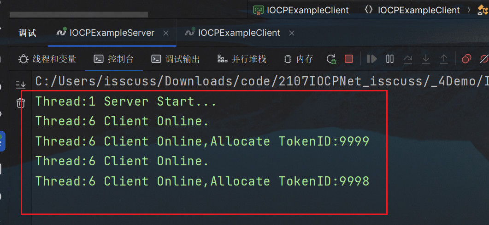489x225 pixels.
Task: Resume program execution
Action: pos(372,59)
